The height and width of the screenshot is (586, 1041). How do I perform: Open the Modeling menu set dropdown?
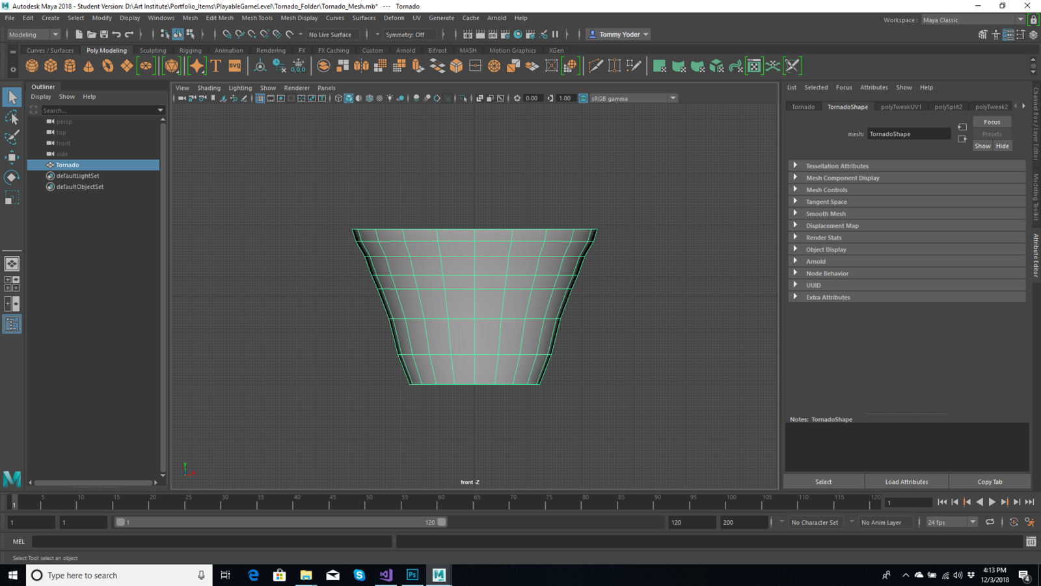point(33,35)
